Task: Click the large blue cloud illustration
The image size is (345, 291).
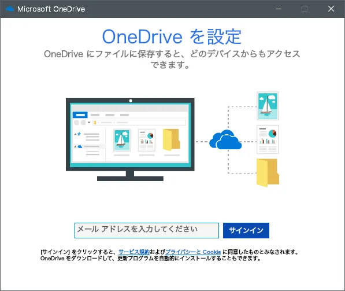Action: coord(225,139)
